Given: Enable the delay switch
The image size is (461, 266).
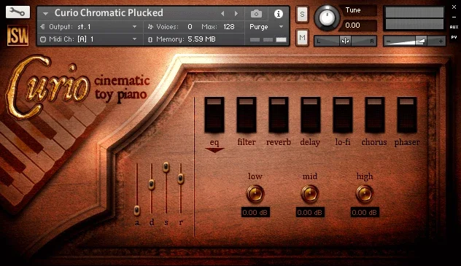Looking at the screenshot, I should coord(311,115).
